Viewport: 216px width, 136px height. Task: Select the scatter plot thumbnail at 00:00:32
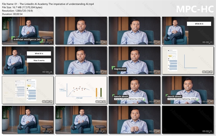click(x=81, y=90)
